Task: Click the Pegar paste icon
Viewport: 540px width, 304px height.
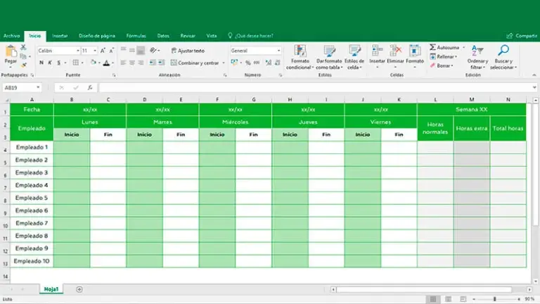Action: coord(11,51)
